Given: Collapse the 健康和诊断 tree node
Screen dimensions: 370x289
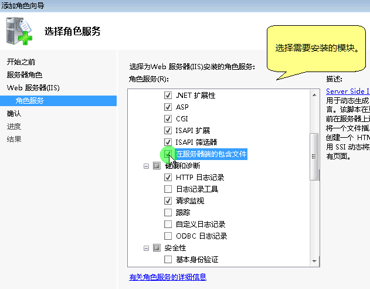Looking at the screenshot, I should click(x=146, y=166).
